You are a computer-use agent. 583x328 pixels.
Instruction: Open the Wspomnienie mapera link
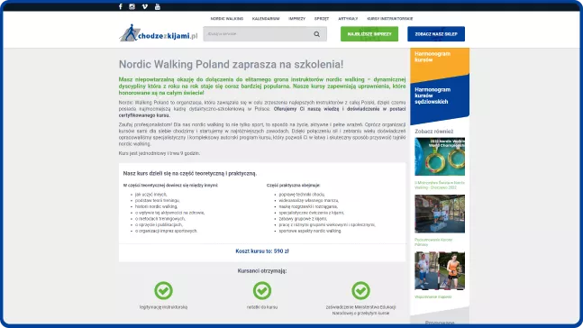pos(433,296)
